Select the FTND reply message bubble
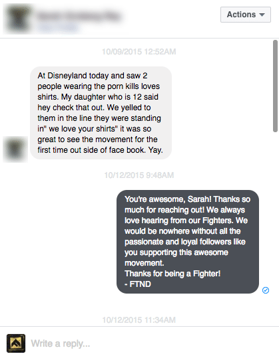 click(188, 242)
